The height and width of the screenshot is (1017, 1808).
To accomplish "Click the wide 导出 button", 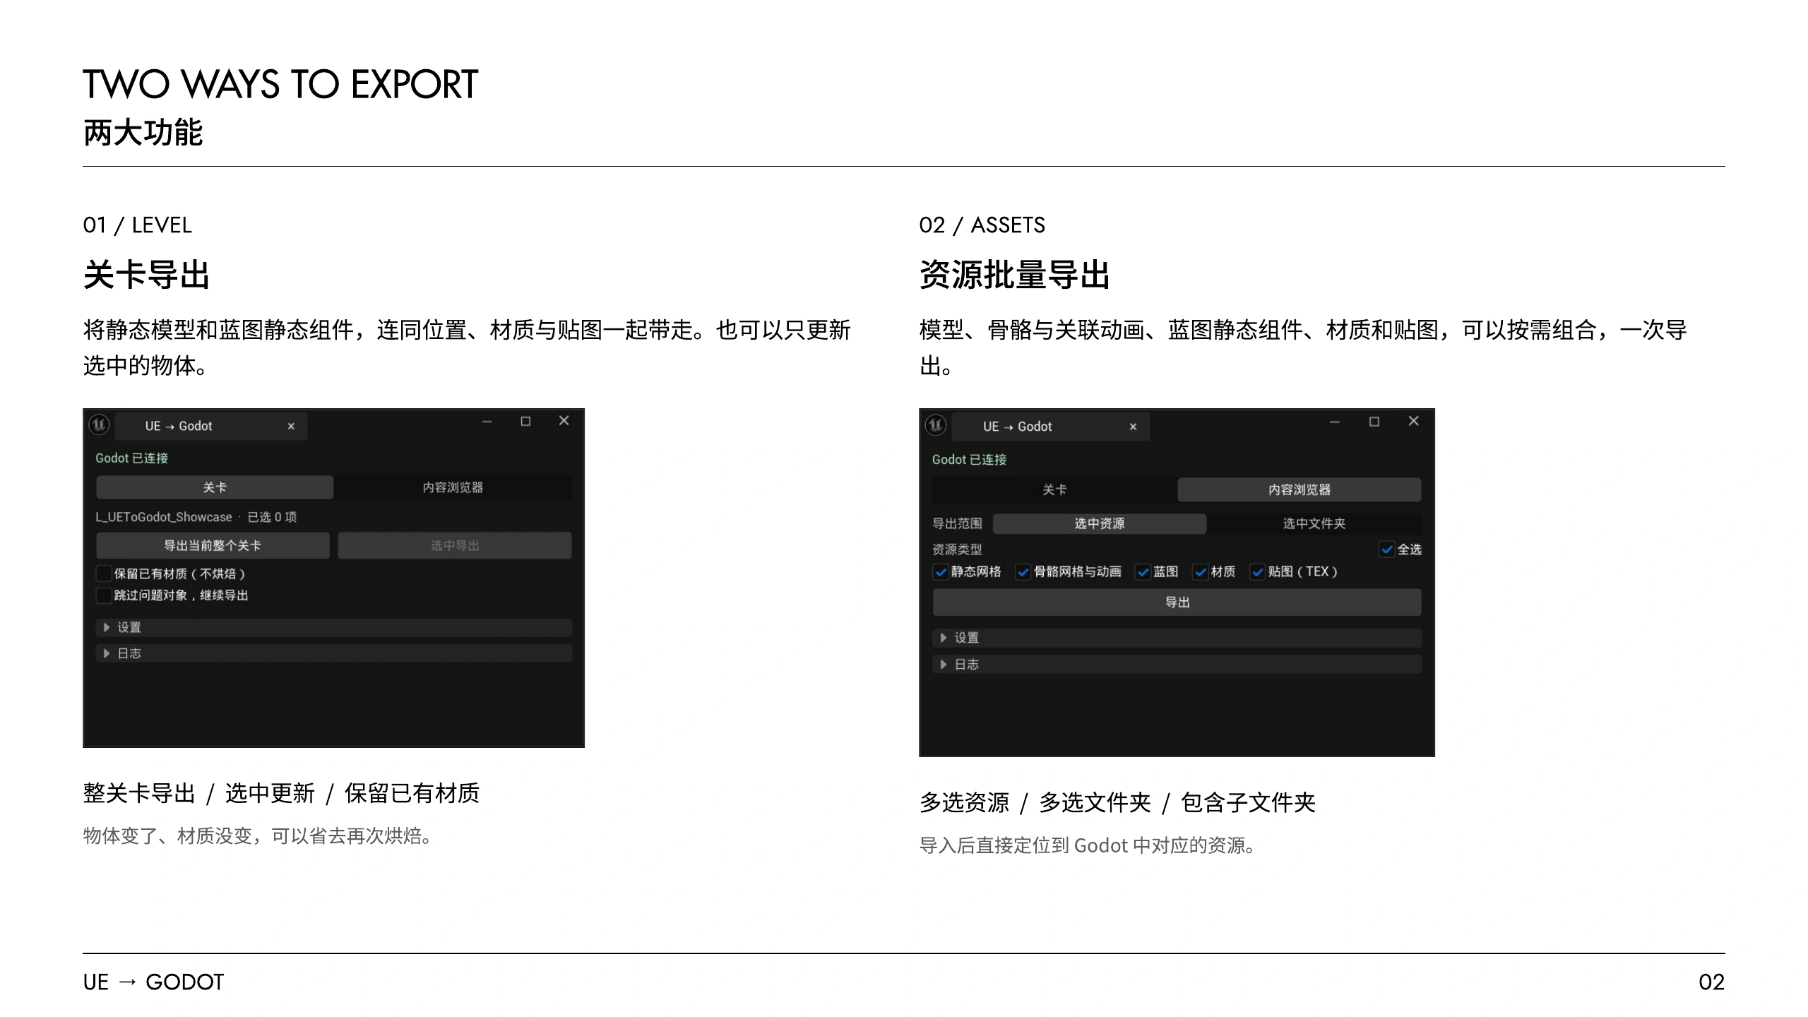I will click(1177, 602).
